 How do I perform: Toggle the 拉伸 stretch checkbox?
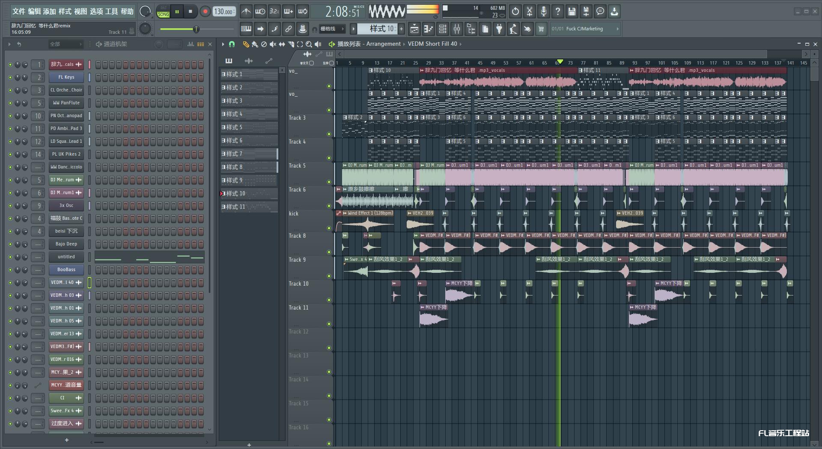coord(332,63)
